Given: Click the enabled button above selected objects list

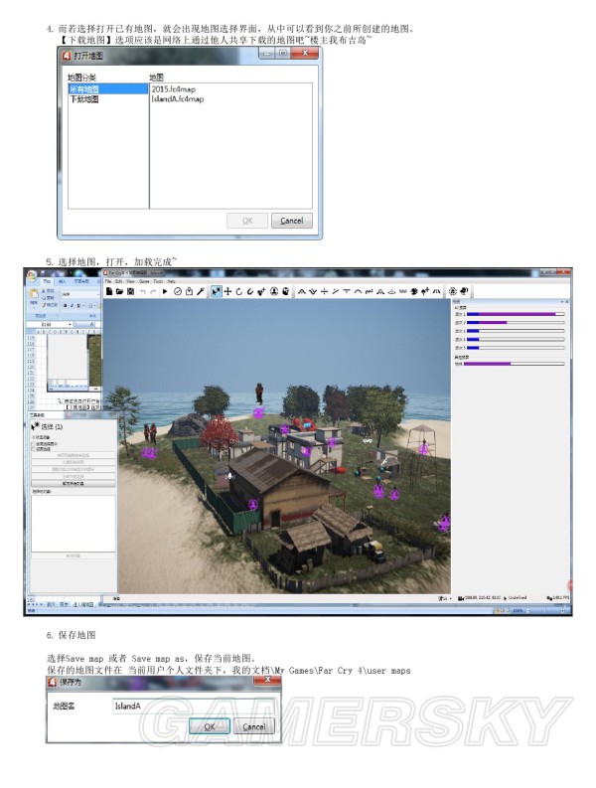Looking at the screenshot, I should click(x=74, y=484).
